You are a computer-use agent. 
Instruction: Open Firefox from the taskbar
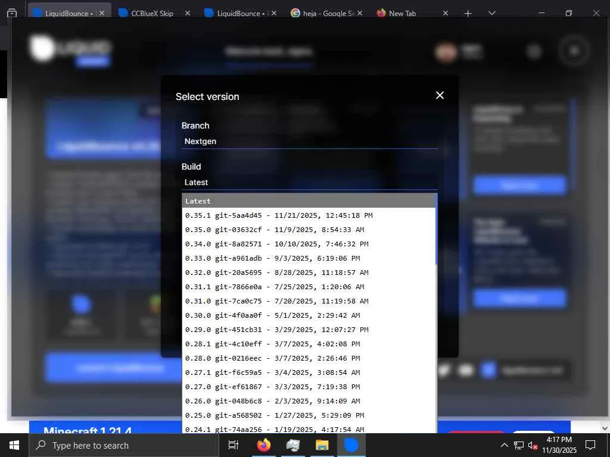coord(264,445)
